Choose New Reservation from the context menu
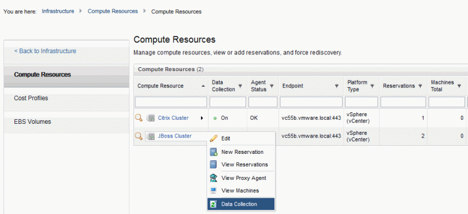 (x=241, y=152)
